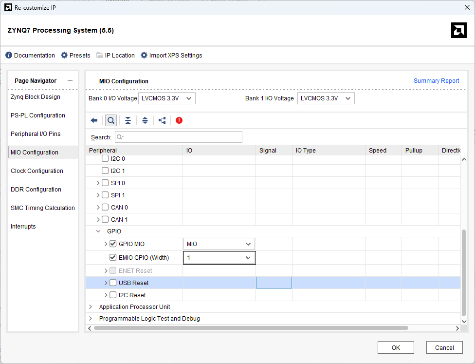
Task: Collapse Page Navigator with the minus icon
Action: 70,81
